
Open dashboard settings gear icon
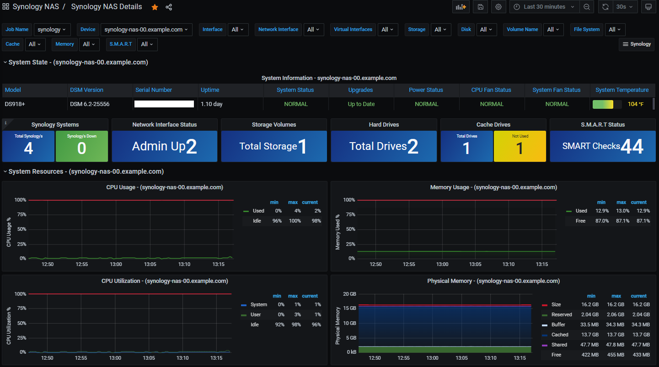[498, 7]
